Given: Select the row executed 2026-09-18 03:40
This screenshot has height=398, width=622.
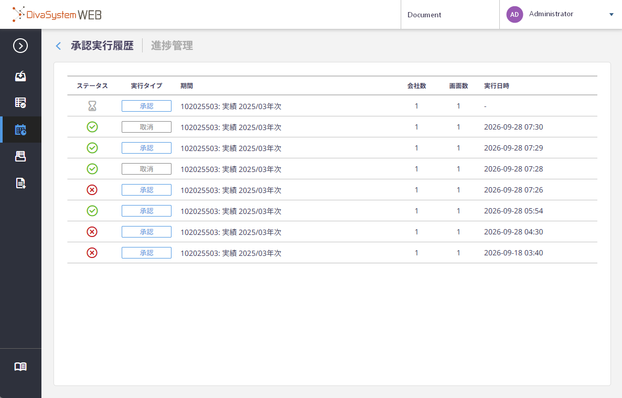Looking at the screenshot, I should [332, 253].
